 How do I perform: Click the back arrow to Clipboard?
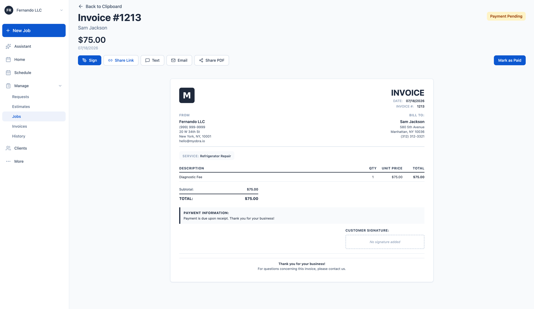(x=81, y=6)
